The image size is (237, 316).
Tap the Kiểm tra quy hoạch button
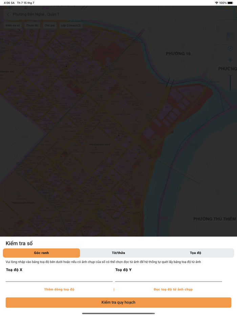(118, 302)
